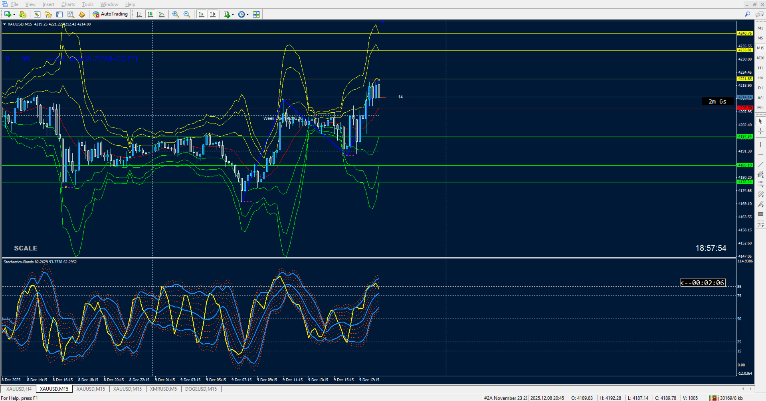Switch timeframe to D1
The height and width of the screenshot is (401, 766).
(x=760, y=88)
